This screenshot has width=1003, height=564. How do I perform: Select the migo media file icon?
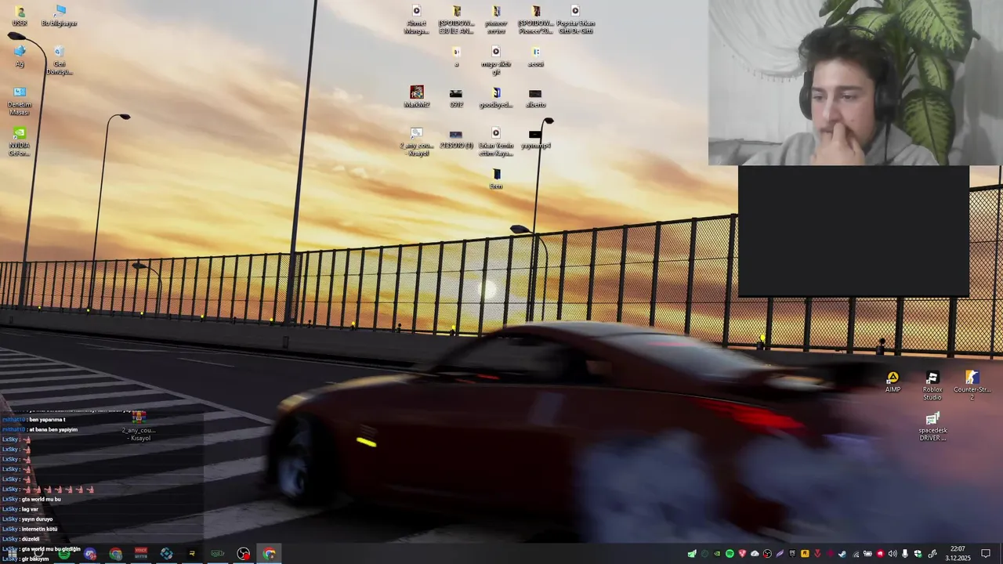[496, 60]
